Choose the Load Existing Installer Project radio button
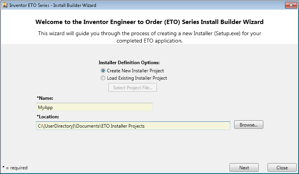 [103, 78]
